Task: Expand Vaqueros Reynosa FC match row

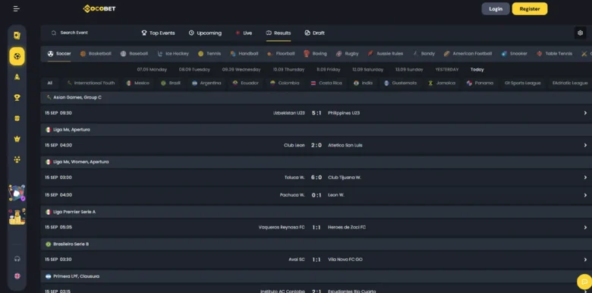Action: click(316, 227)
